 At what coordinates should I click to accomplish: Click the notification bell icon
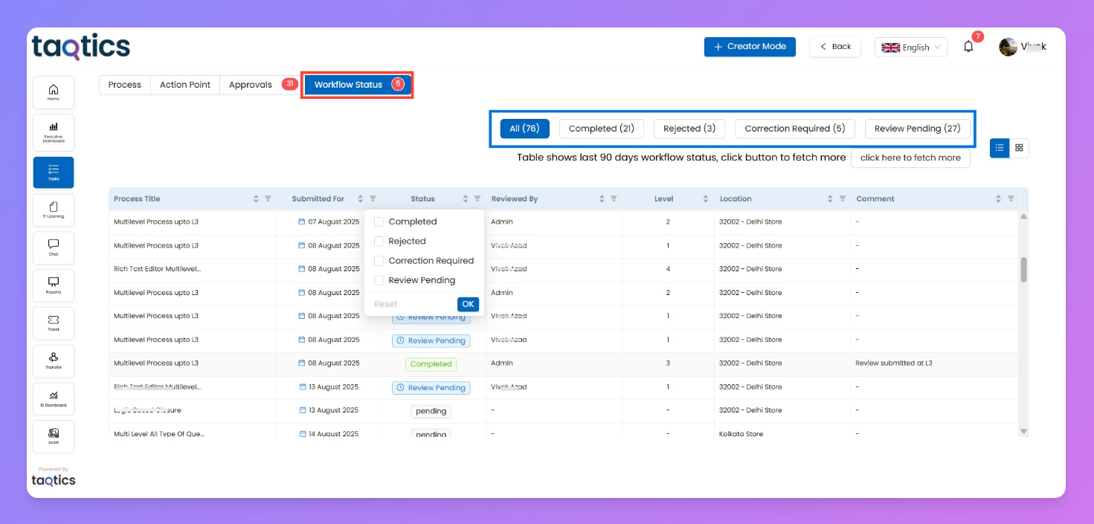(968, 47)
